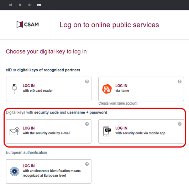Open help for security code by e-mail

(x=87, y=124)
